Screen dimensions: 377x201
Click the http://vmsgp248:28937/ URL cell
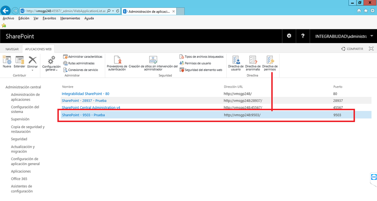243,101
